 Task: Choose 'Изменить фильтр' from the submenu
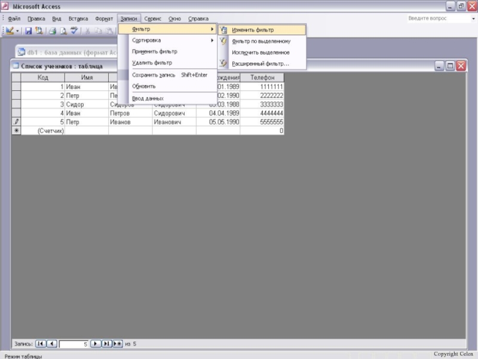point(253,30)
